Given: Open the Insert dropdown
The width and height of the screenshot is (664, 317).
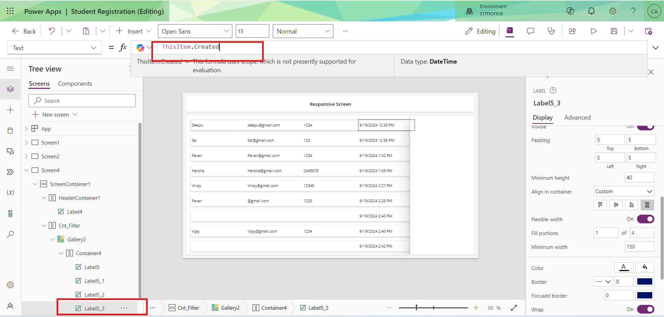Looking at the screenshot, I should [x=134, y=31].
